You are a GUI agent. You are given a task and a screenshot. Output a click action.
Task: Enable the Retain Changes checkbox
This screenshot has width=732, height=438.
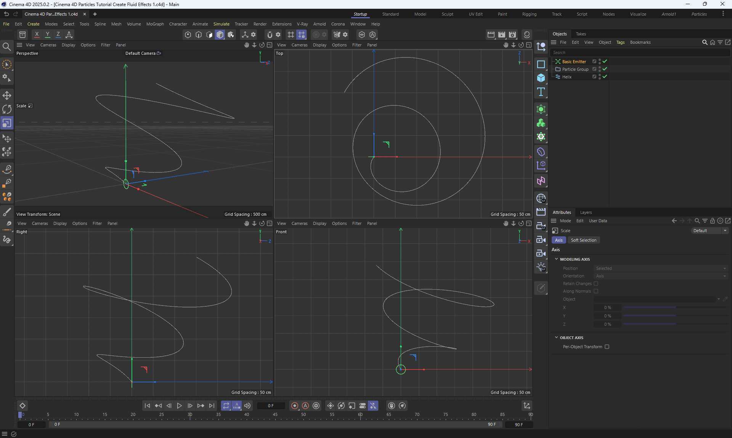point(596,284)
